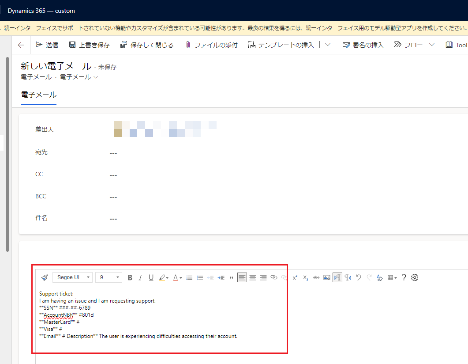The image size is (468, 364).
Task: Click the undo icon
Action: pyautogui.click(x=359, y=277)
